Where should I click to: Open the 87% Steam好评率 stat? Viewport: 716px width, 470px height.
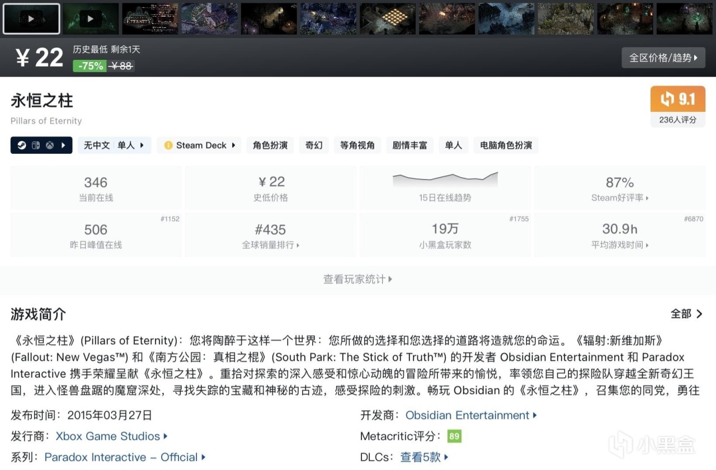pos(620,188)
